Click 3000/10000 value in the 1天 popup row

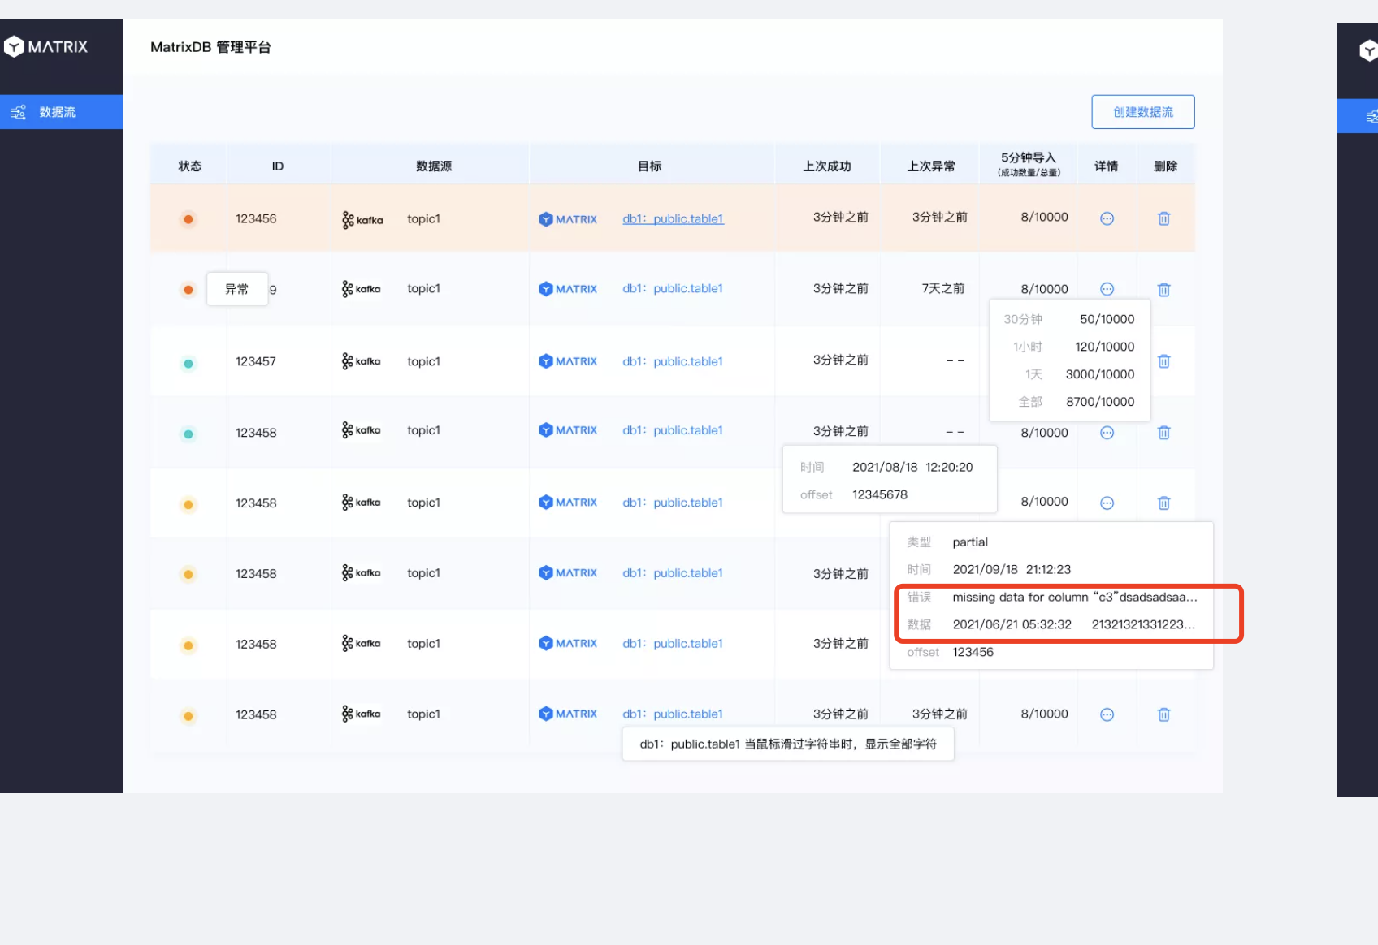(x=1100, y=374)
